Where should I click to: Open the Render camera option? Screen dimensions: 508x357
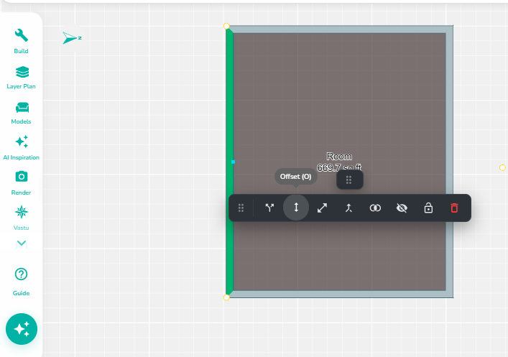click(21, 183)
